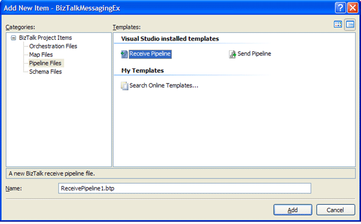Click the Add button
This screenshot has height=224, width=361.
[293, 210]
